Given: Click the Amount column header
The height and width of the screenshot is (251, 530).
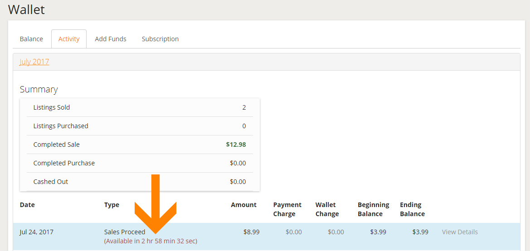Looking at the screenshot, I should (x=244, y=205).
